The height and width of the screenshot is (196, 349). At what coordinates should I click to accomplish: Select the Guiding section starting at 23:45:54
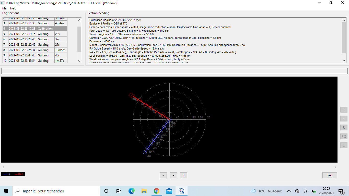click(35, 60)
